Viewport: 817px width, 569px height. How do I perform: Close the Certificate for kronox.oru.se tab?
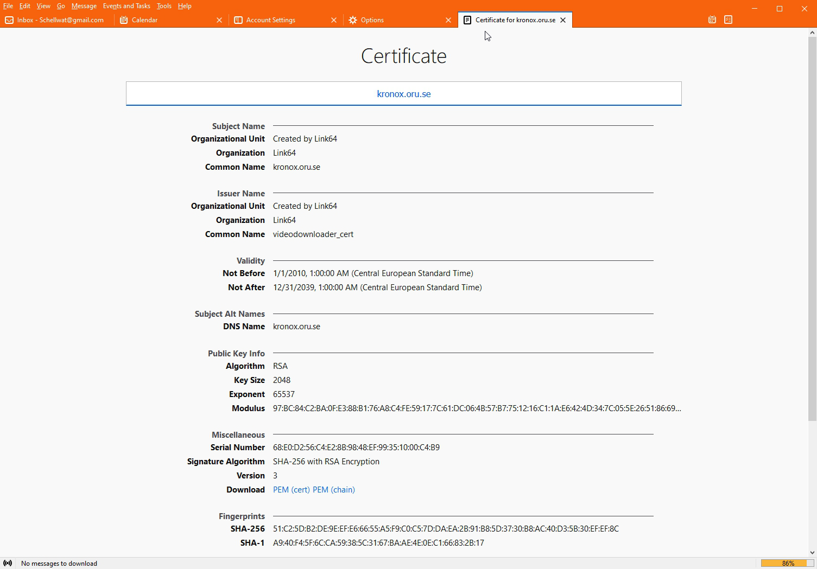pos(563,20)
